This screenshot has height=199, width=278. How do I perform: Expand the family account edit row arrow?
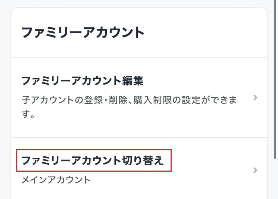pyautogui.click(x=255, y=98)
